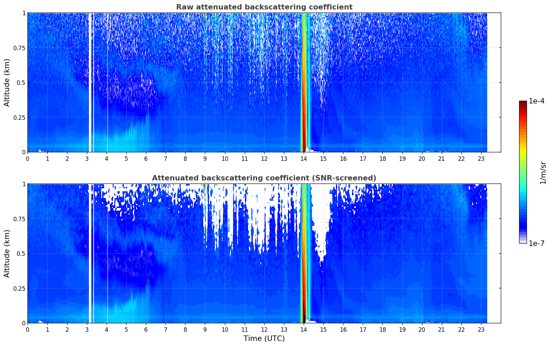Screen dimensions: 550x346
Task: Click time tick '3' under the raw plot
Action: coord(87,158)
